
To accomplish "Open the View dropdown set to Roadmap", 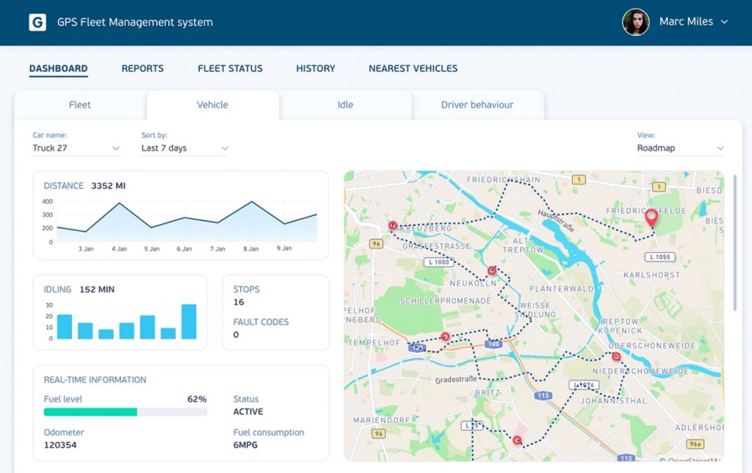I will click(x=680, y=148).
